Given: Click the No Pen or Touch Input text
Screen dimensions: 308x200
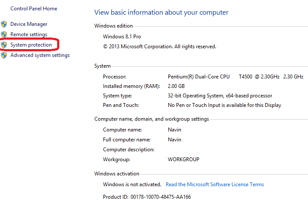Looking at the screenshot, I should coord(225,105).
